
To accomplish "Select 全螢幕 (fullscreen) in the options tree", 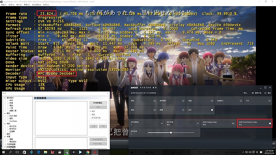I will tap(12, 131).
